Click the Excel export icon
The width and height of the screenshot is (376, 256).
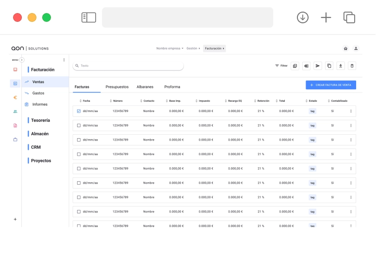click(306, 65)
